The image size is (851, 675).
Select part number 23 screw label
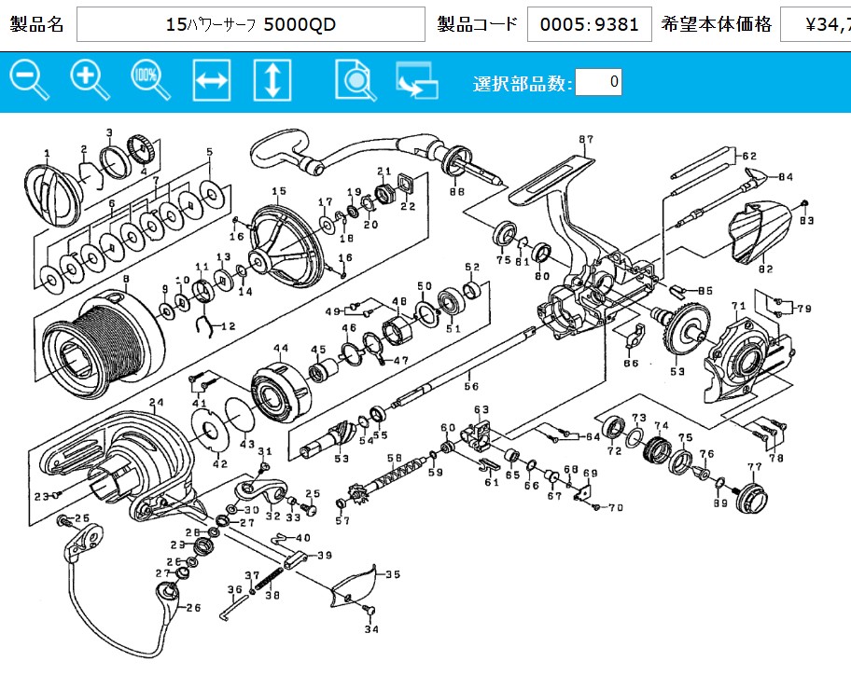coord(42,497)
